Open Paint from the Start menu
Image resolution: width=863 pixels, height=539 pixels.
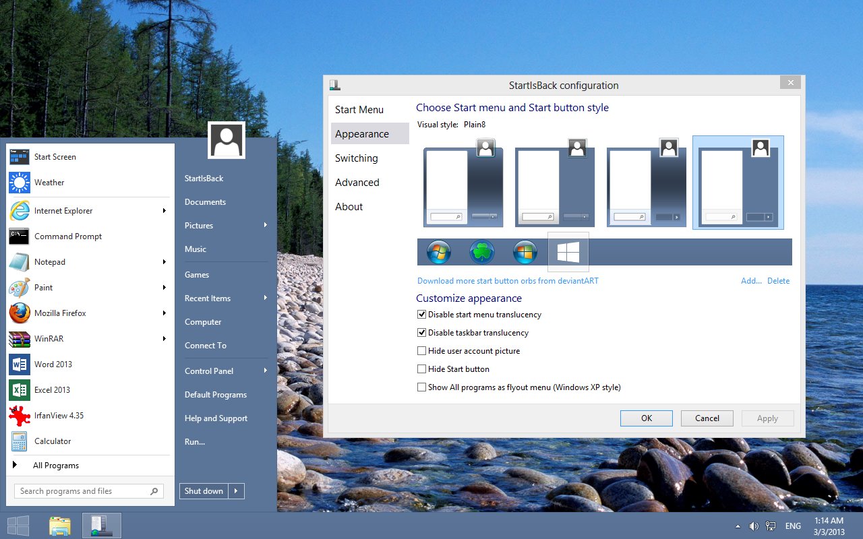43,287
